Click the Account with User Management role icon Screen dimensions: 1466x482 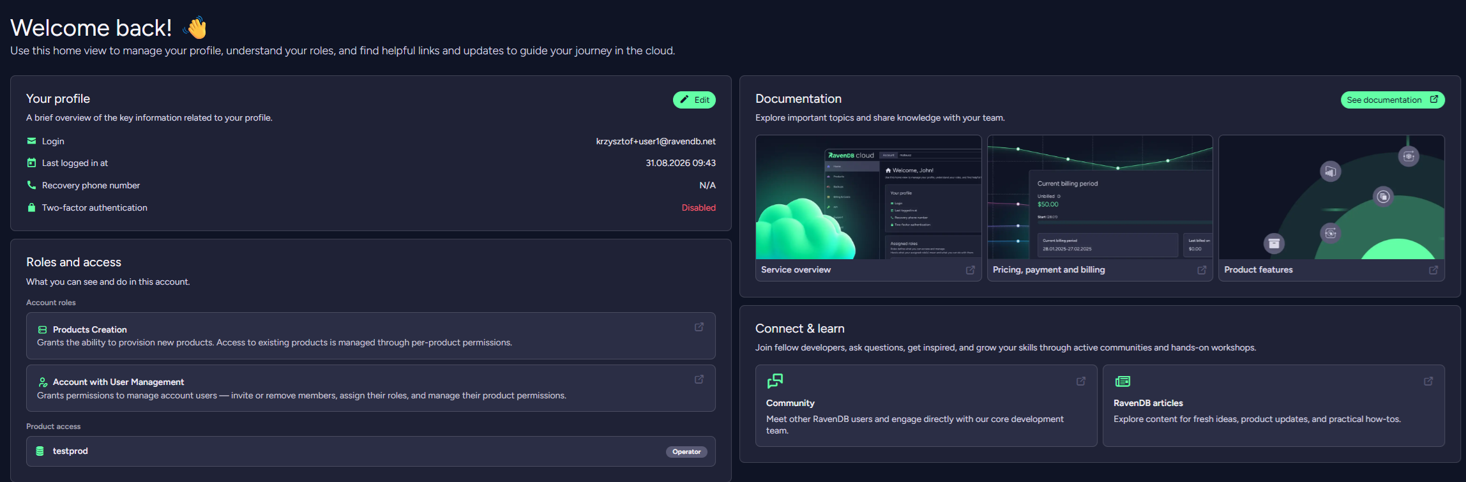pyautogui.click(x=43, y=382)
